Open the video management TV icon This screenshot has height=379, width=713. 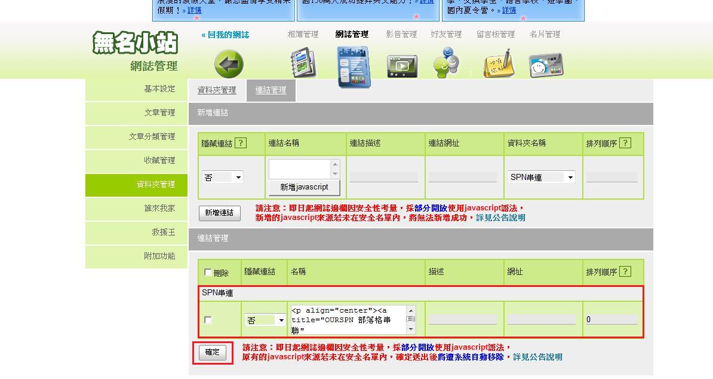(x=402, y=66)
